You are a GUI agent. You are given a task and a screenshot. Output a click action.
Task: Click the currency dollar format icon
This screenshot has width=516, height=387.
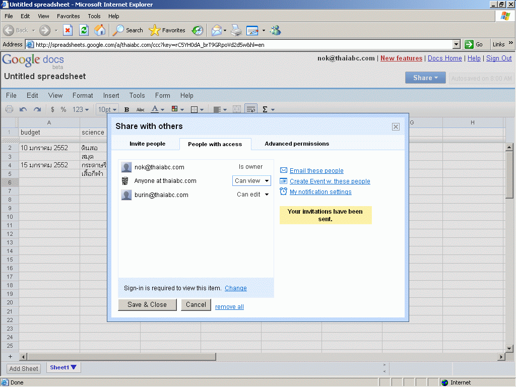[52, 109]
